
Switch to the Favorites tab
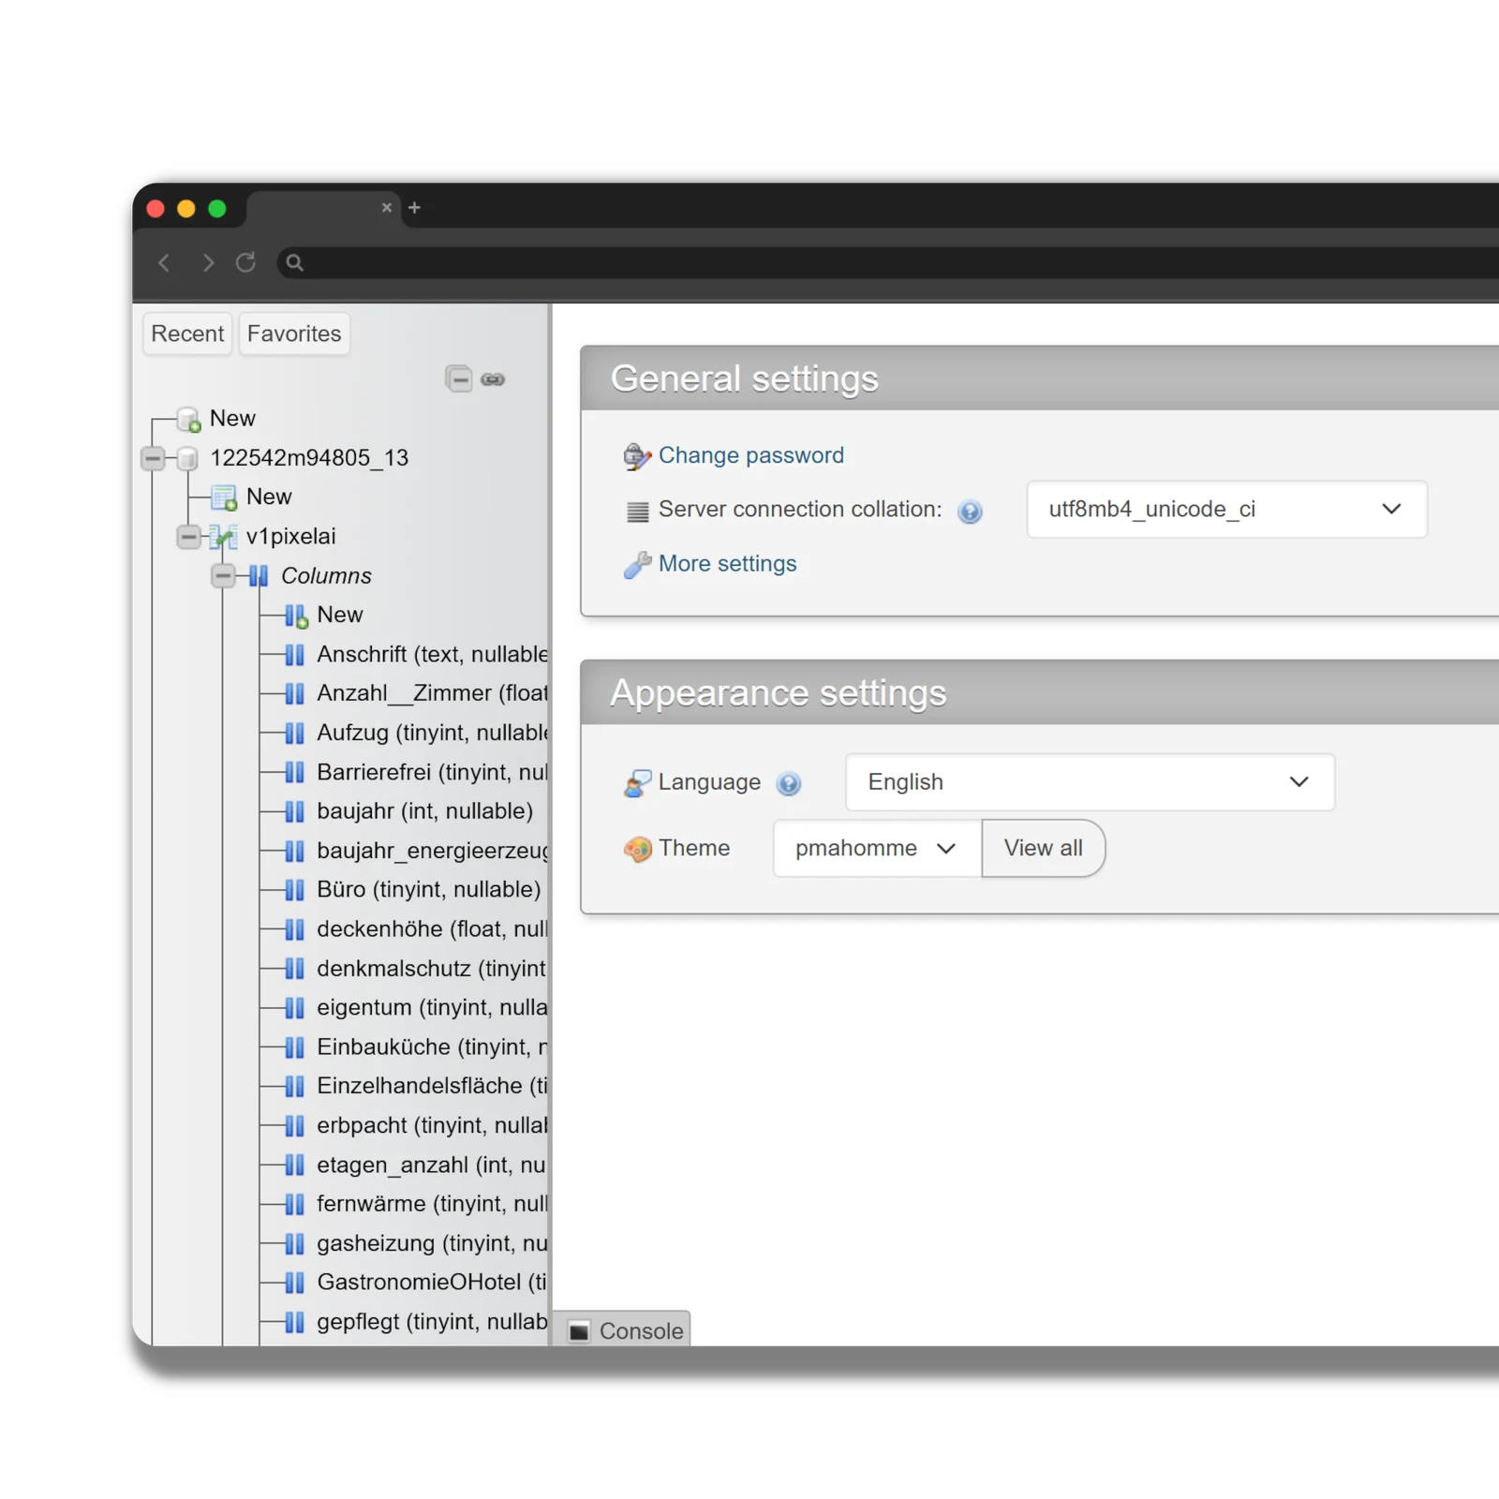tap(294, 334)
